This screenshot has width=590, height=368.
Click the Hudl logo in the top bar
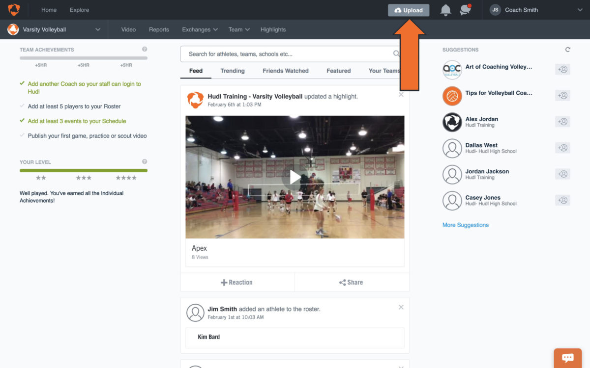[x=14, y=10]
